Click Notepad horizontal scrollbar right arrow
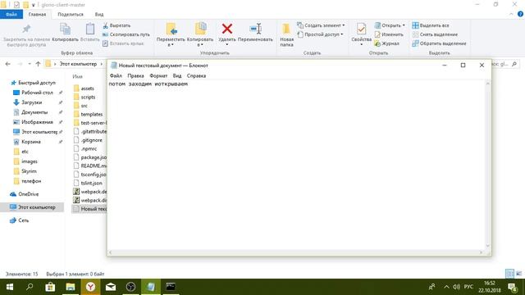 click(482, 252)
